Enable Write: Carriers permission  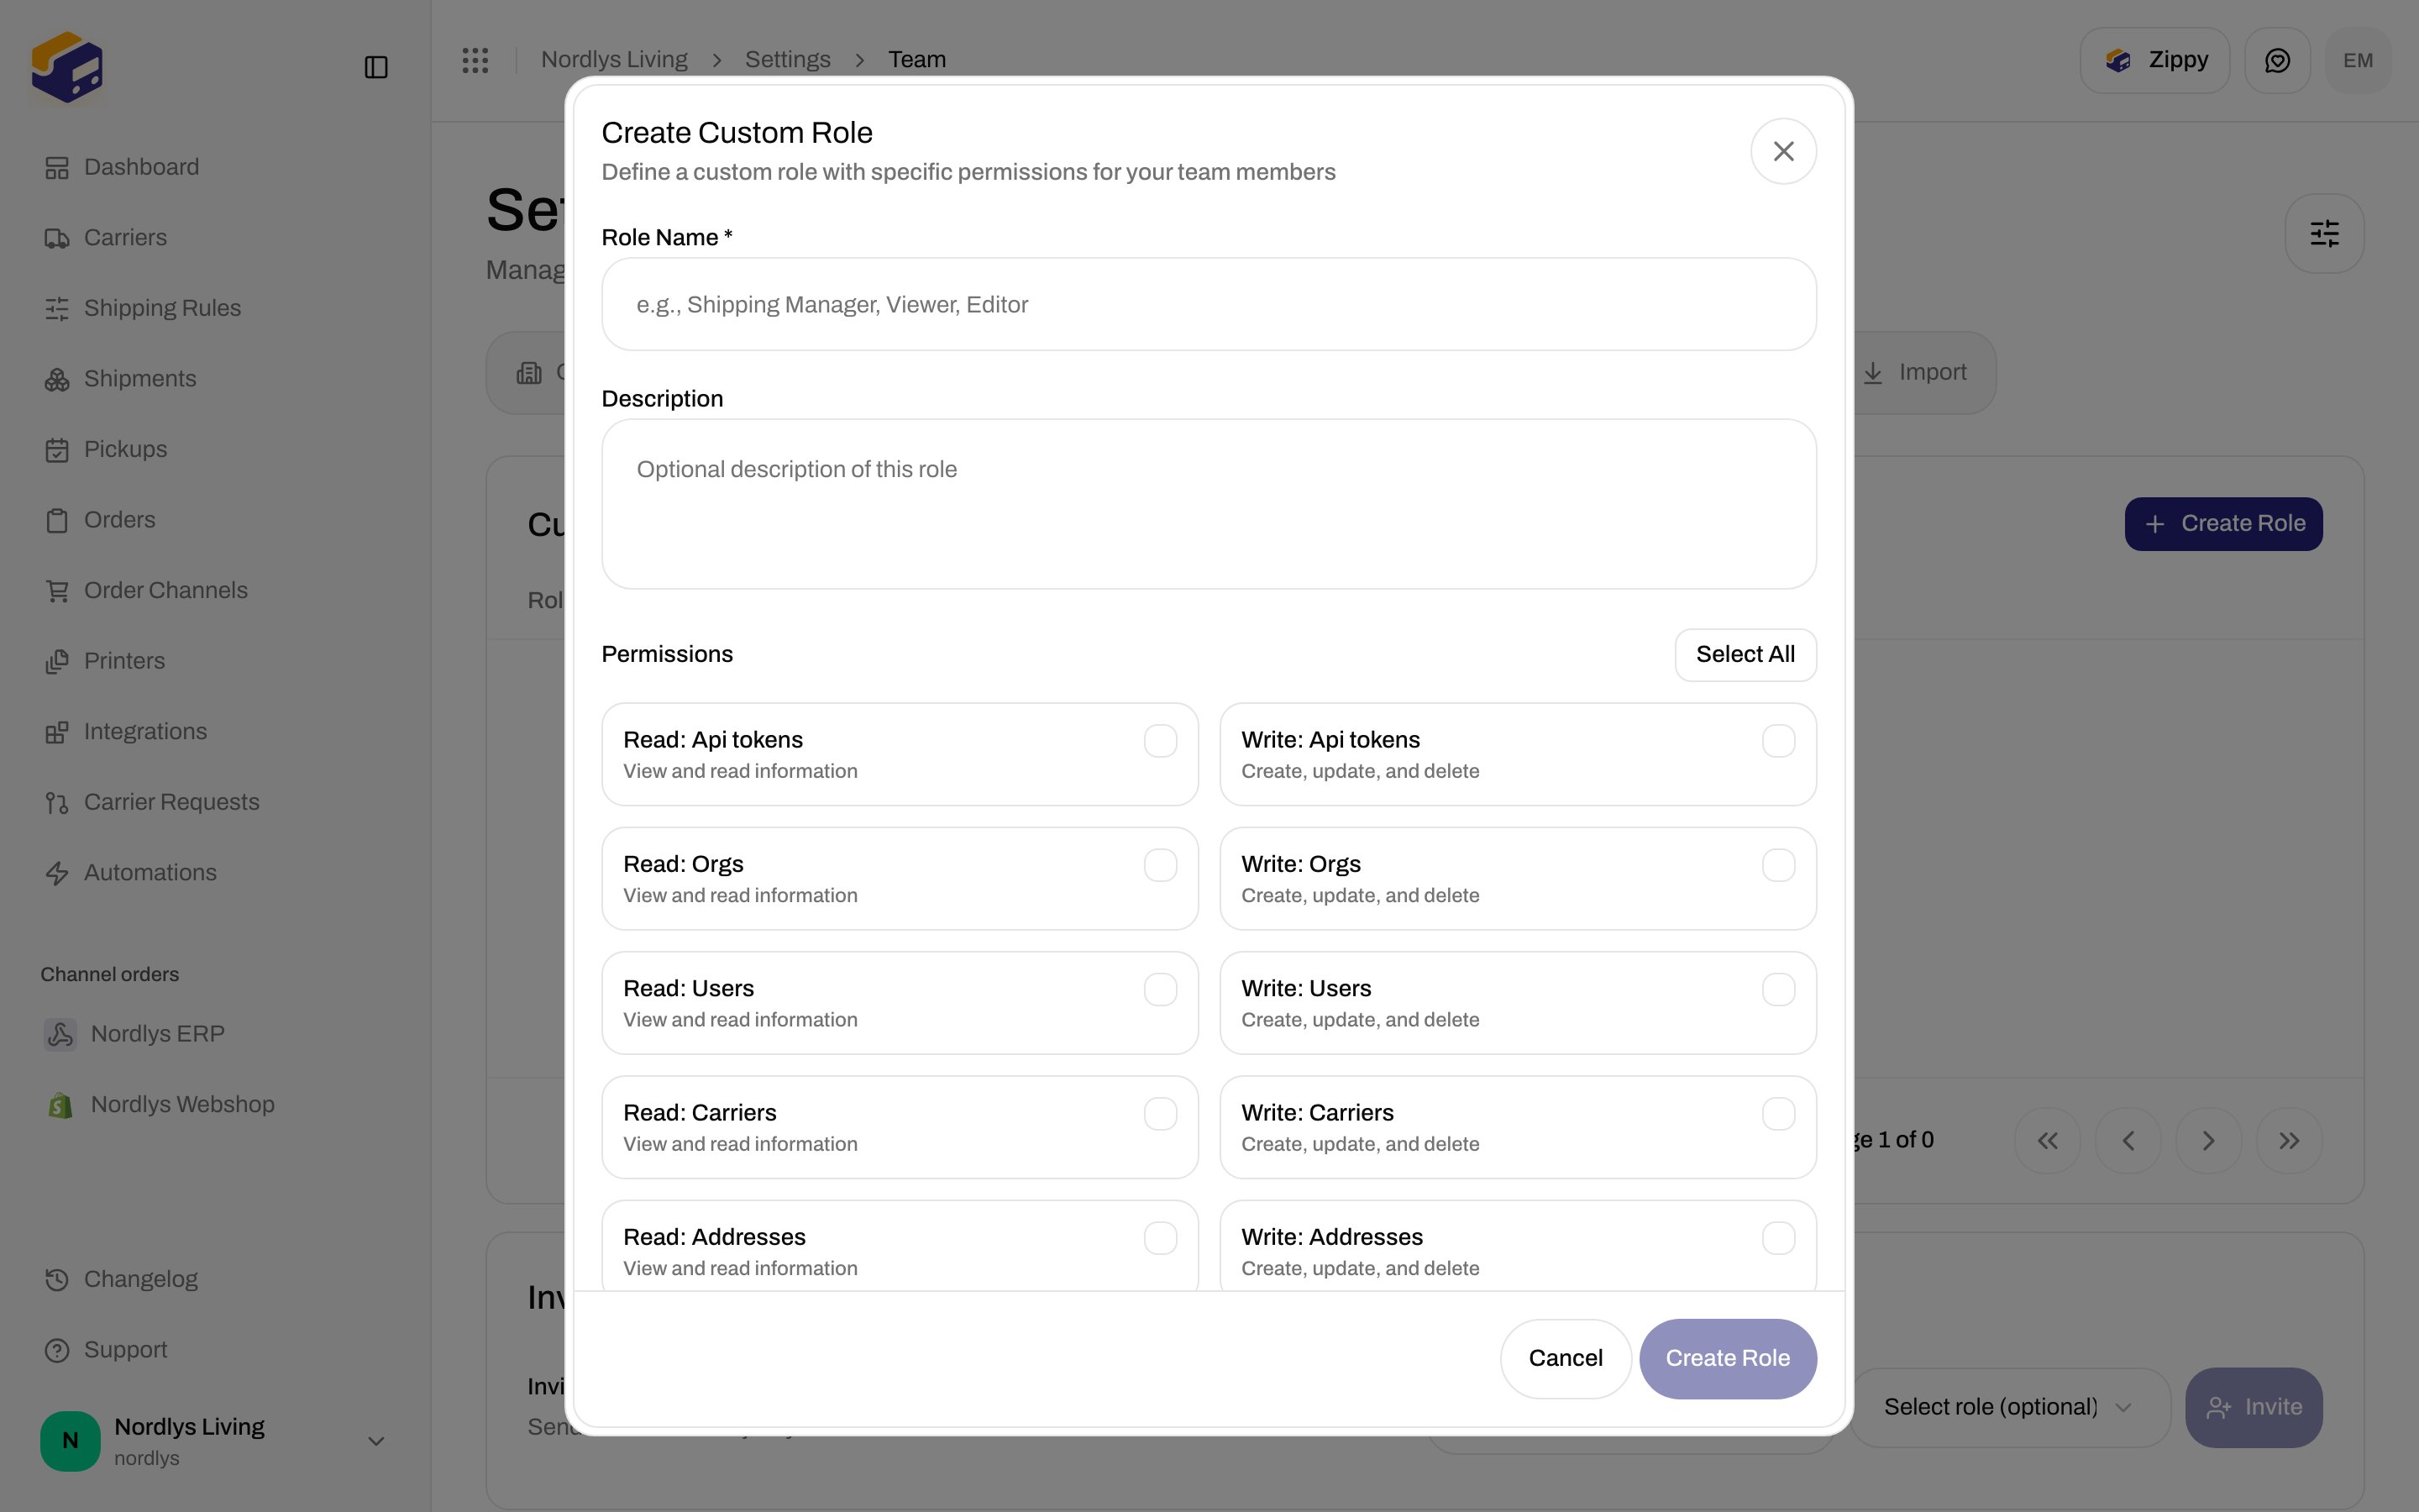click(x=1778, y=1114)
